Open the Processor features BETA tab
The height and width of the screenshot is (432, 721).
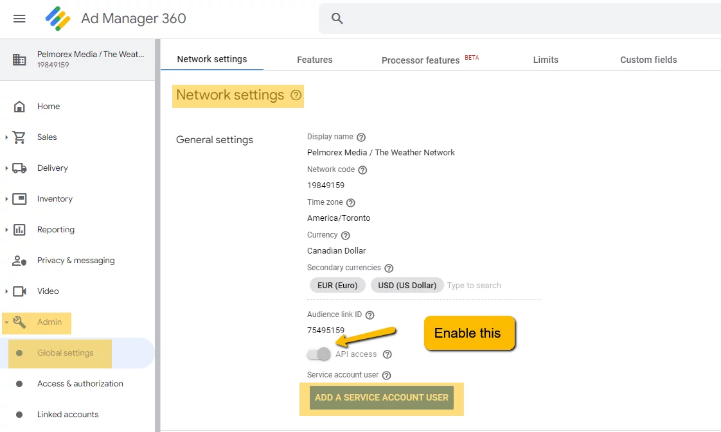pyautogui.click(x=430, y=60)
